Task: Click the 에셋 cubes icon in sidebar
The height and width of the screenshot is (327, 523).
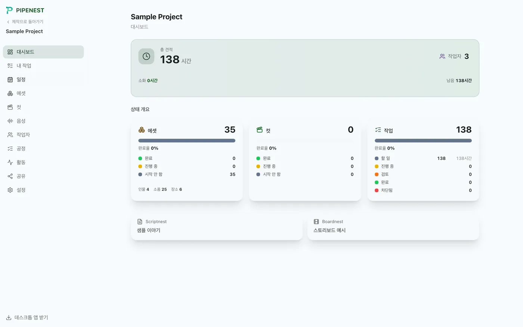Action: [10, 93]
